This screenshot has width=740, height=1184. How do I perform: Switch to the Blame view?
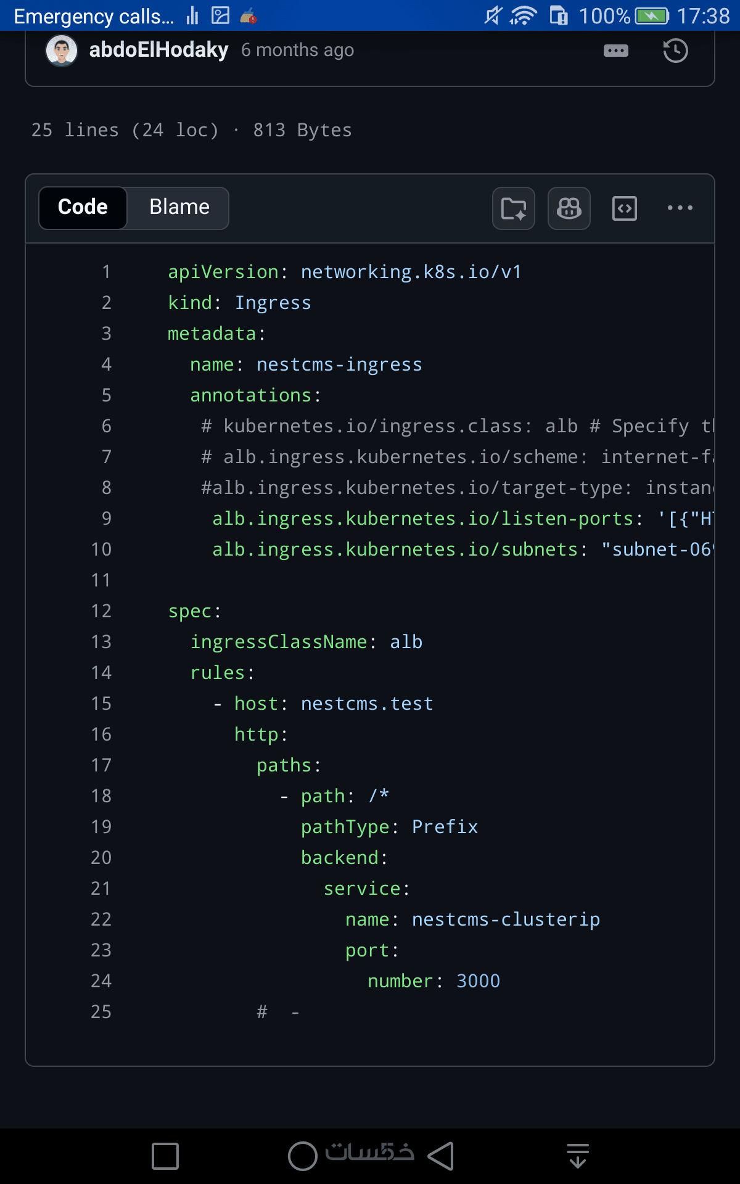tap(179, 208)
